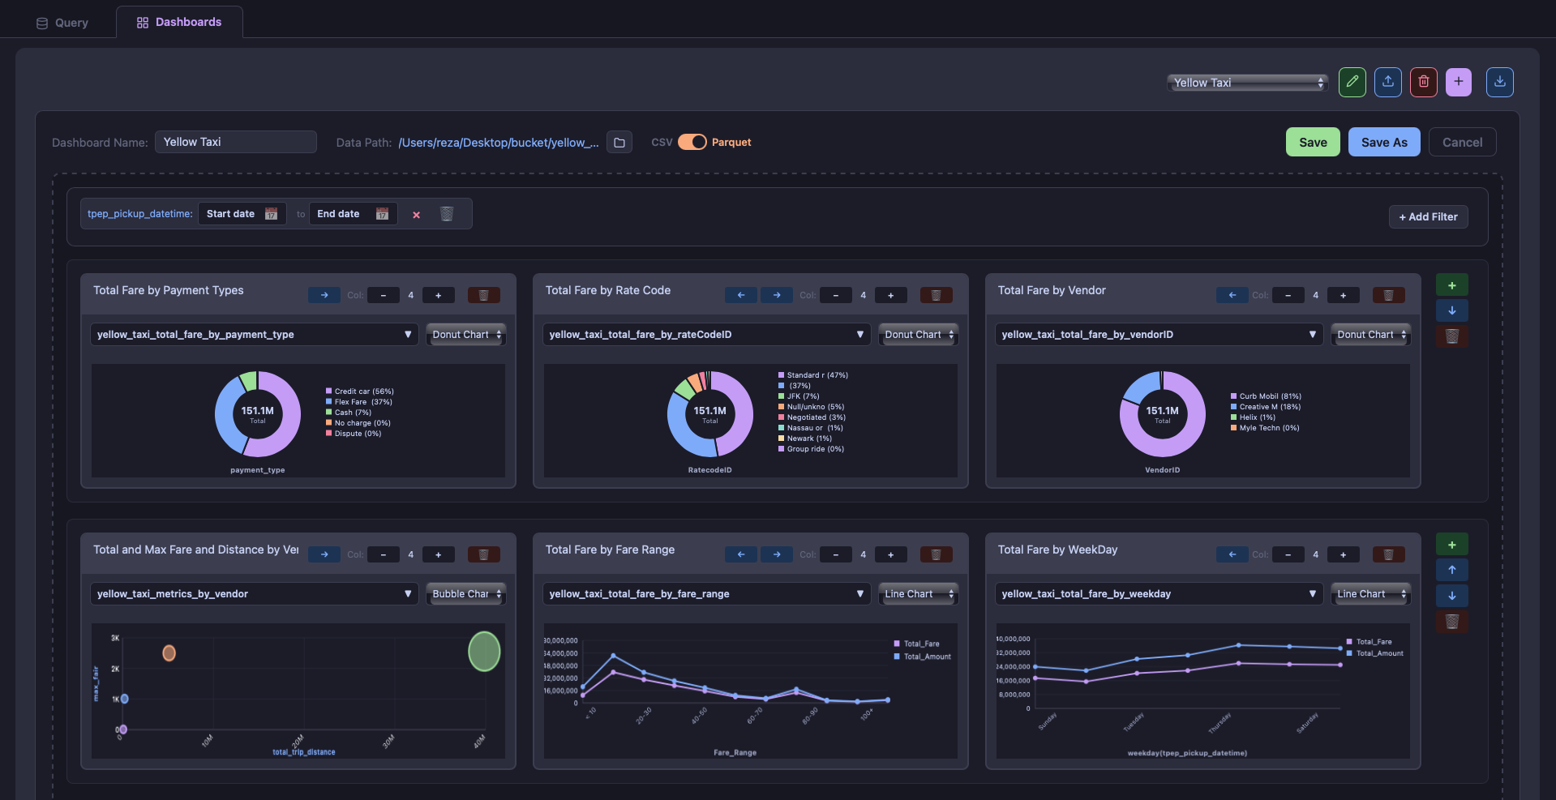Increase column width of Total Fare by WeekDay
Image resolution: width=1556 pixels, height=800 pixels.
1343,554
